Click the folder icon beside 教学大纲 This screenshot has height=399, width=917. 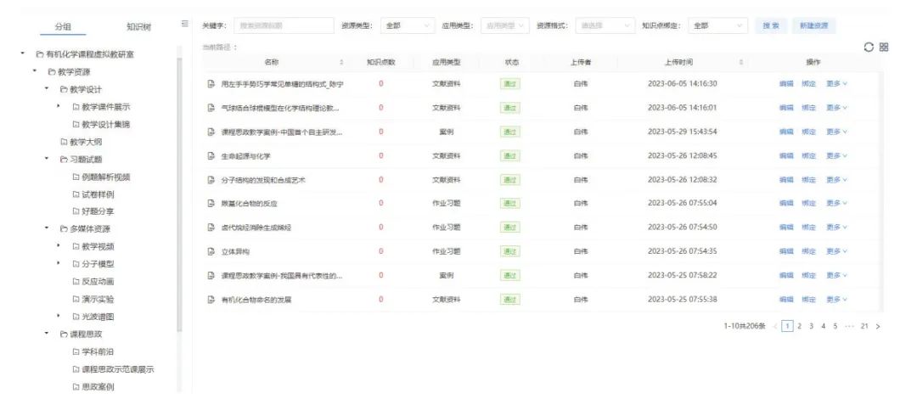(x=64, y=142)
